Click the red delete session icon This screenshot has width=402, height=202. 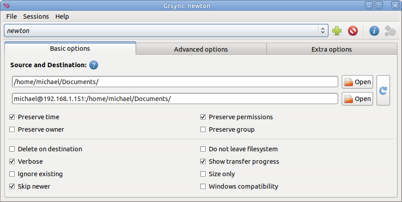click(353, 31)
